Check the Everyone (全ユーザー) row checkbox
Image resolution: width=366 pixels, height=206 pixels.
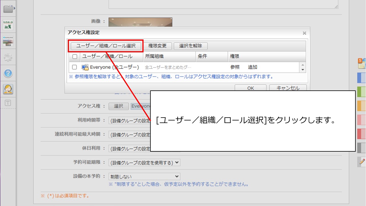click(75, 67)
